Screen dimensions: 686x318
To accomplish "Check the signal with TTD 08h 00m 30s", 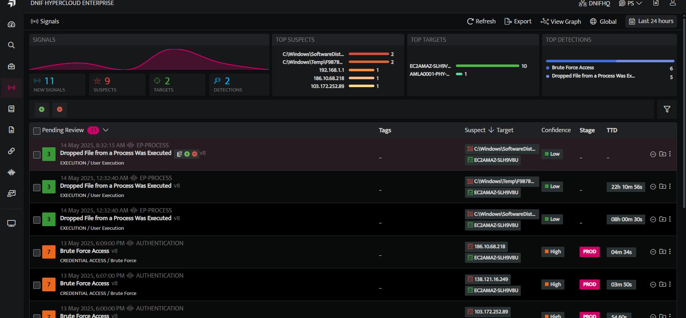I will tap(37, 220).
